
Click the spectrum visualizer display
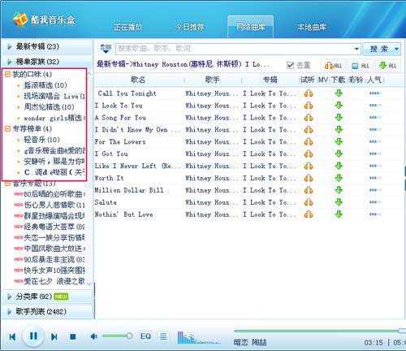tap(199, 338)
